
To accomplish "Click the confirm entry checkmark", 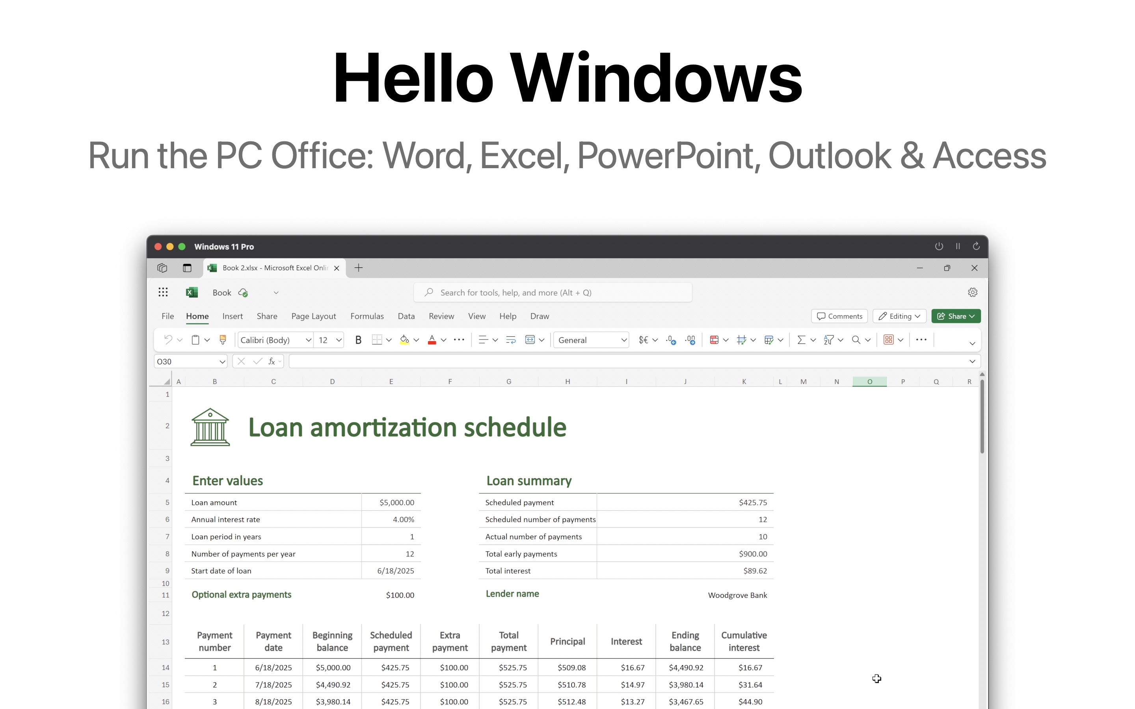I will (257, 361).
